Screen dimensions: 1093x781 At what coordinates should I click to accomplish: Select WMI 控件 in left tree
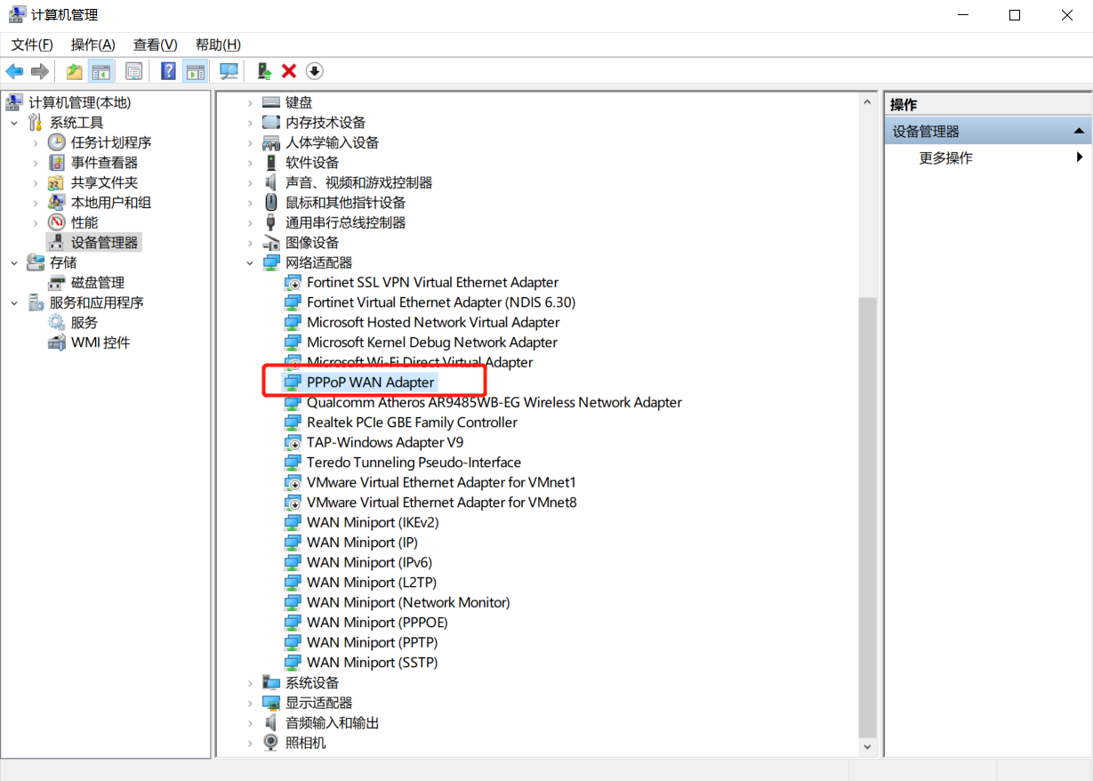[x=100, y=342]
